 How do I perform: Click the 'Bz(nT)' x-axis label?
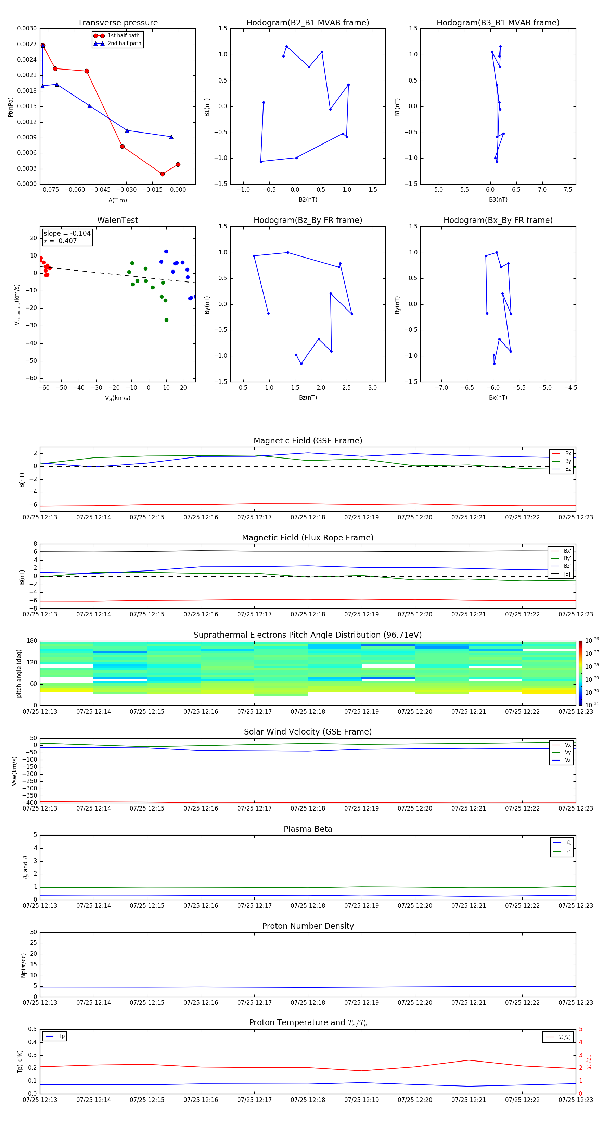tap(308, 398)
